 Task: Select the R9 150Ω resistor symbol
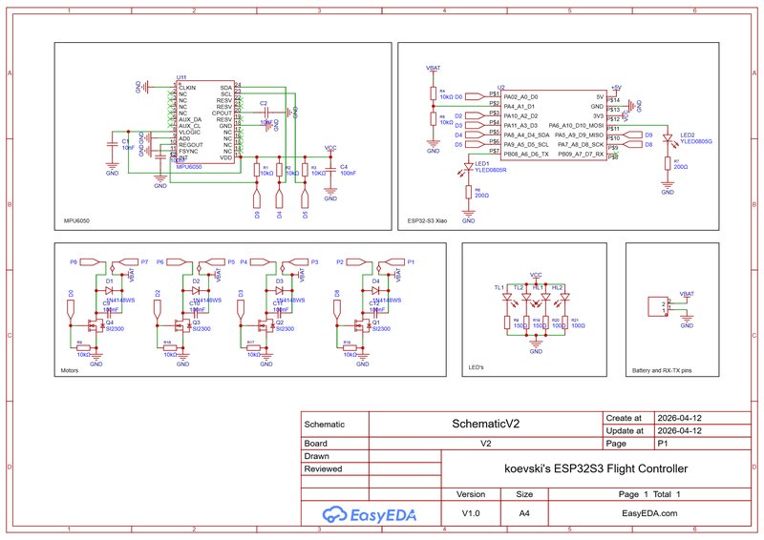click(x=507, y=322)
